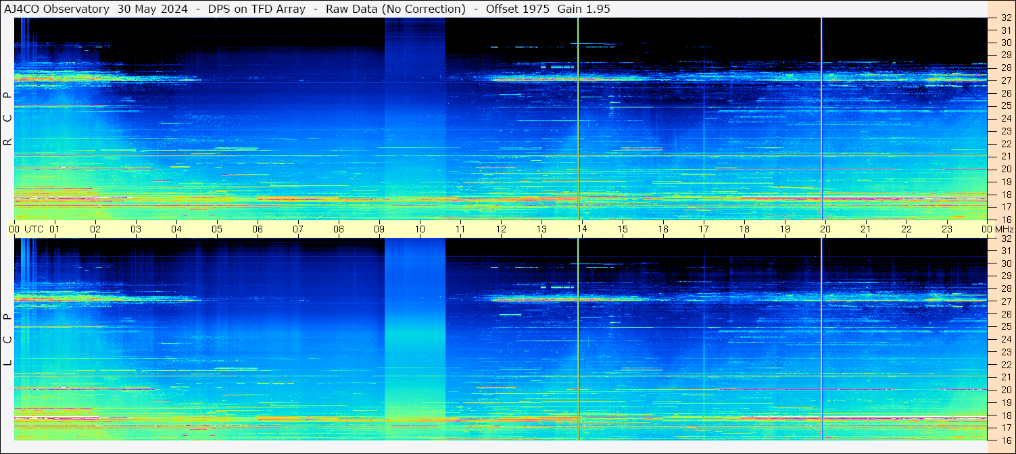
Task: Click the '23' hour tick label
Action: (947, 229)
